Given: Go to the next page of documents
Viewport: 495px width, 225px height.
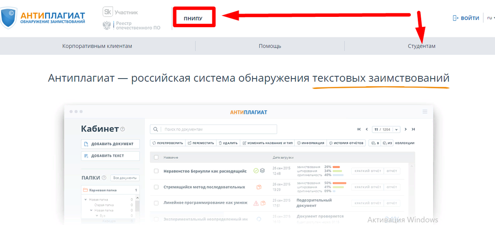Looking at the screenshot, I should pyautogui.click(x=406, y=129).
